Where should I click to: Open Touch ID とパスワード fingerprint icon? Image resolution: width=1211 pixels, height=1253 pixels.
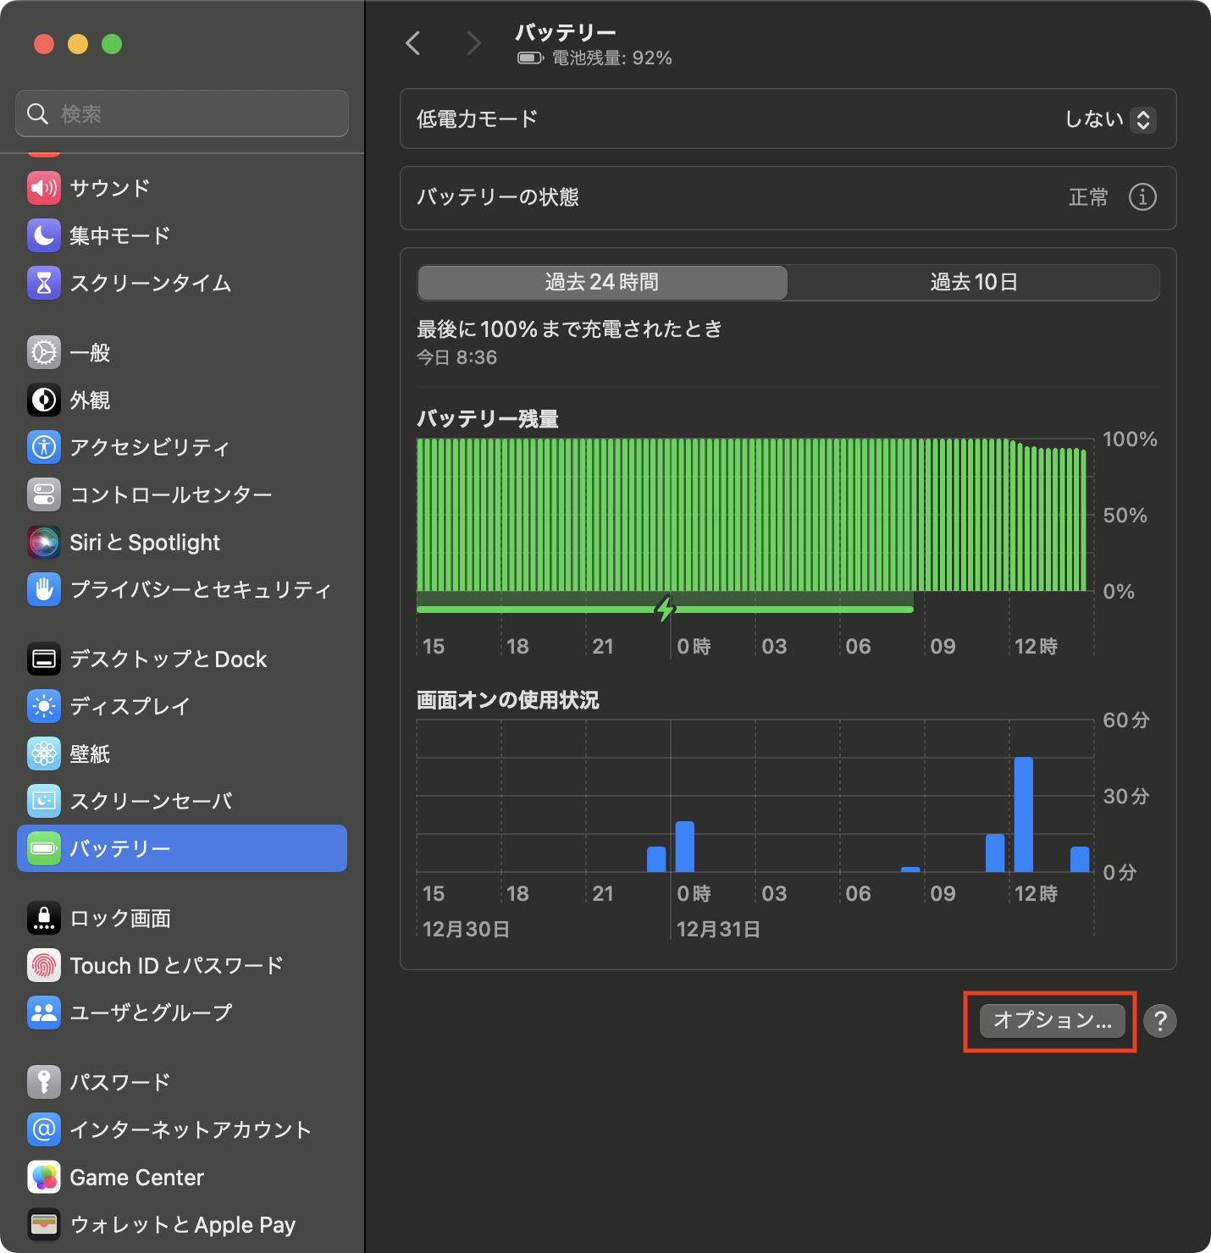pos(44,965)
